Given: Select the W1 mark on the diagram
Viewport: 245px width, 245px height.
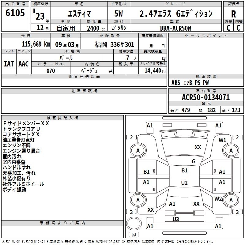Looking at the screenshot, I should coord(222,140).
